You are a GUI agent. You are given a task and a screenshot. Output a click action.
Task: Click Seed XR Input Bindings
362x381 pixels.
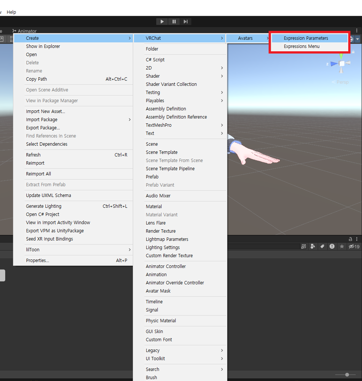[73, 239]
